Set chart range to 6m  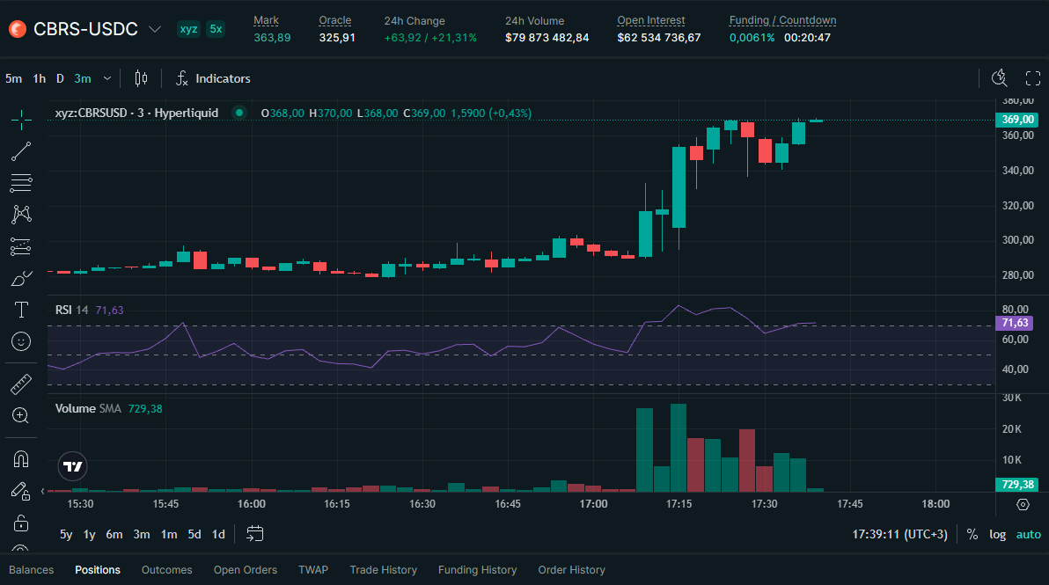(x=114, y=534)
